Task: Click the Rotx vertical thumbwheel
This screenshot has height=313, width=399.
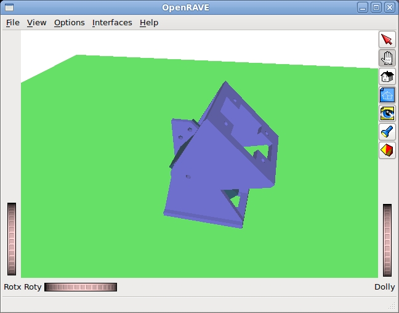Action: point(12,239)
